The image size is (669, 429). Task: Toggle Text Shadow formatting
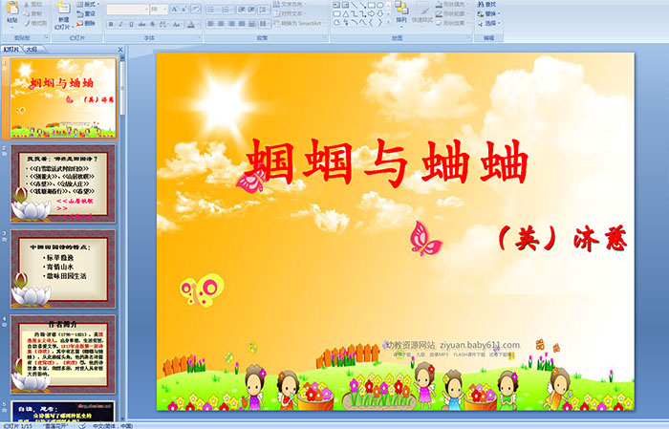tap(152, 24)
